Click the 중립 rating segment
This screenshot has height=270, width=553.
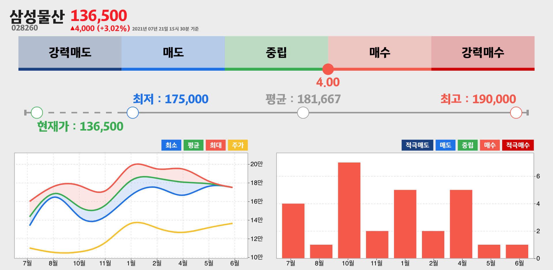click(x=276, y=53)
